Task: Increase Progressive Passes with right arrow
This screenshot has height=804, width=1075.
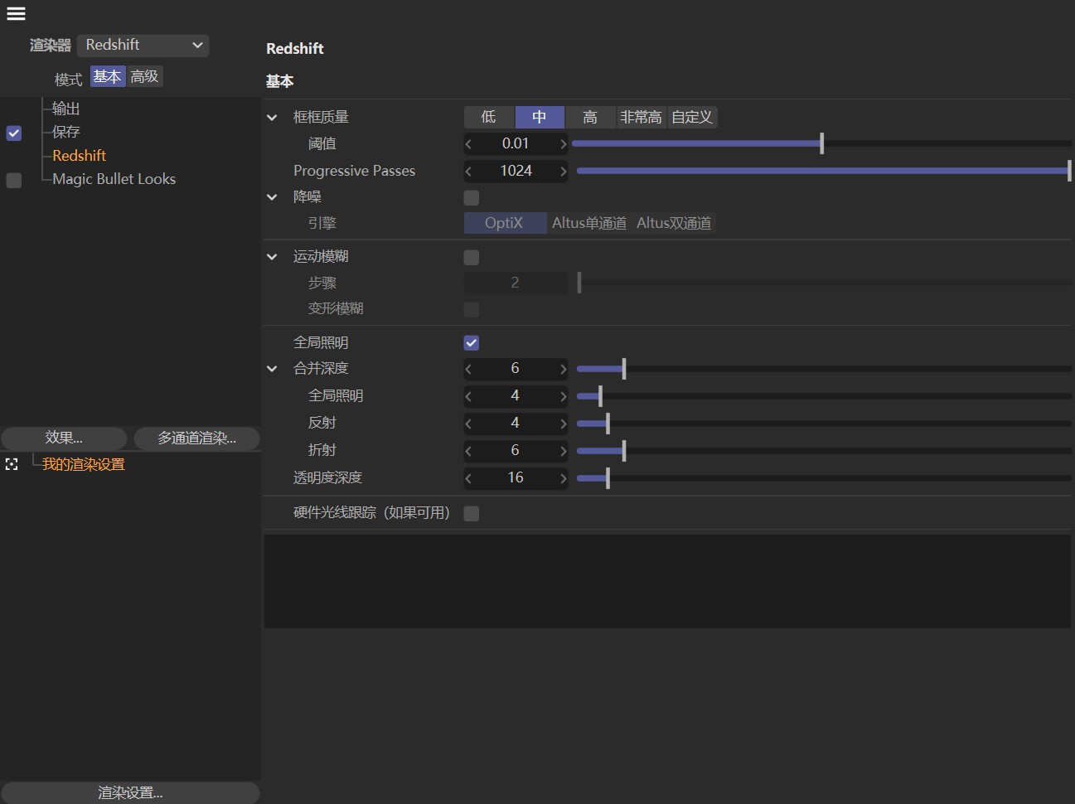Action: pyautogui.click(x=563, y=172)
